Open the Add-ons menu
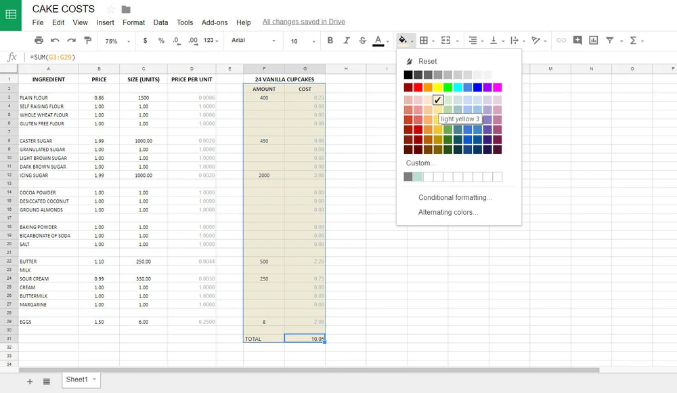677x393 pixels. pos(215,22)
